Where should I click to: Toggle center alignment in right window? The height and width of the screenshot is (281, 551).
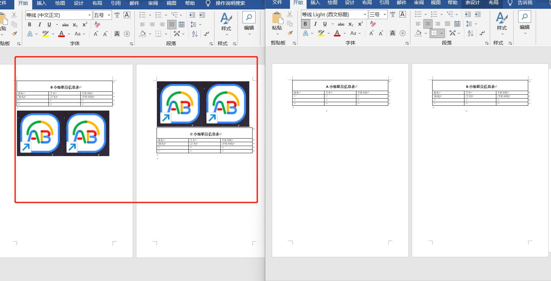coord(428,24)
